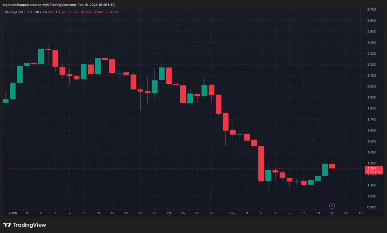Image resolution: width=387 pixels, height=233 pixels.
Task: Click the 2.700 label atop price axis
Action: 372,10
